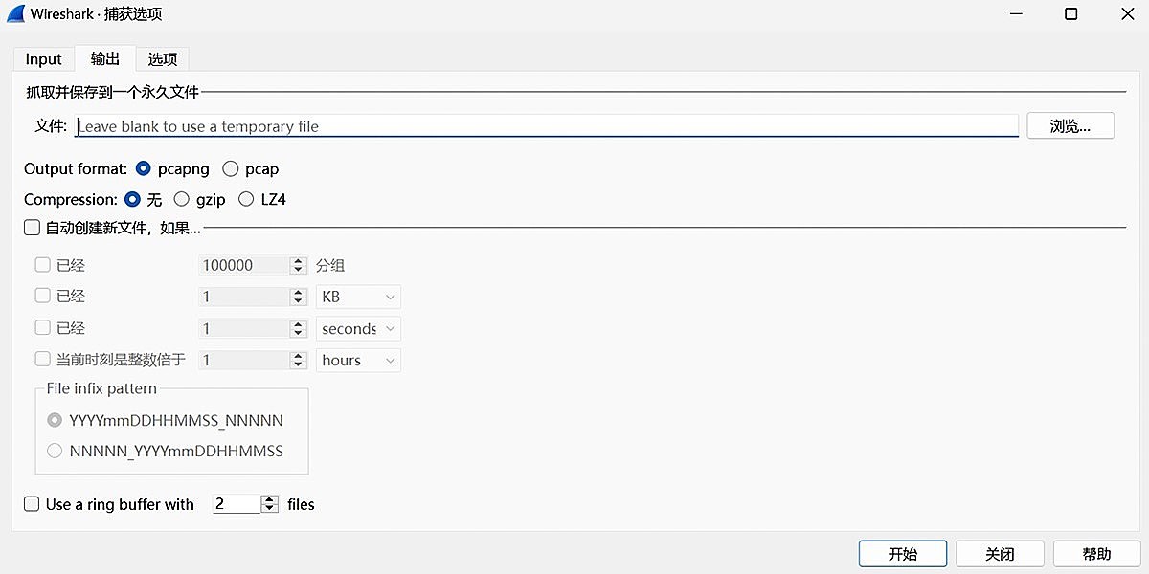Select the pcap output format
The image size is (1149, 574).
pyautogui.click(x=230, y=168)
